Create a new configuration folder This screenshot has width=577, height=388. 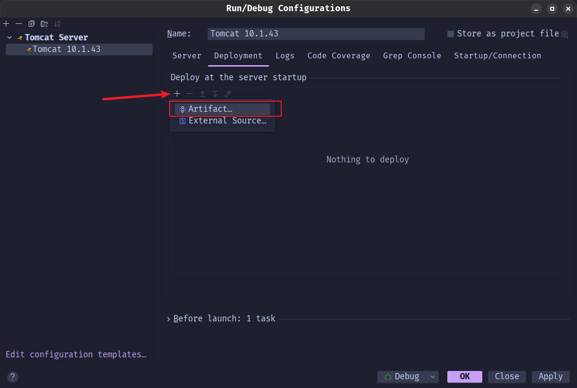[x=44, y=24]
